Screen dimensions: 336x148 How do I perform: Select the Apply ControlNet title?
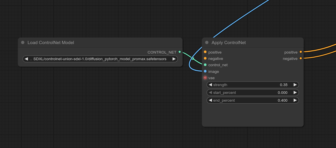coord(229,42)
